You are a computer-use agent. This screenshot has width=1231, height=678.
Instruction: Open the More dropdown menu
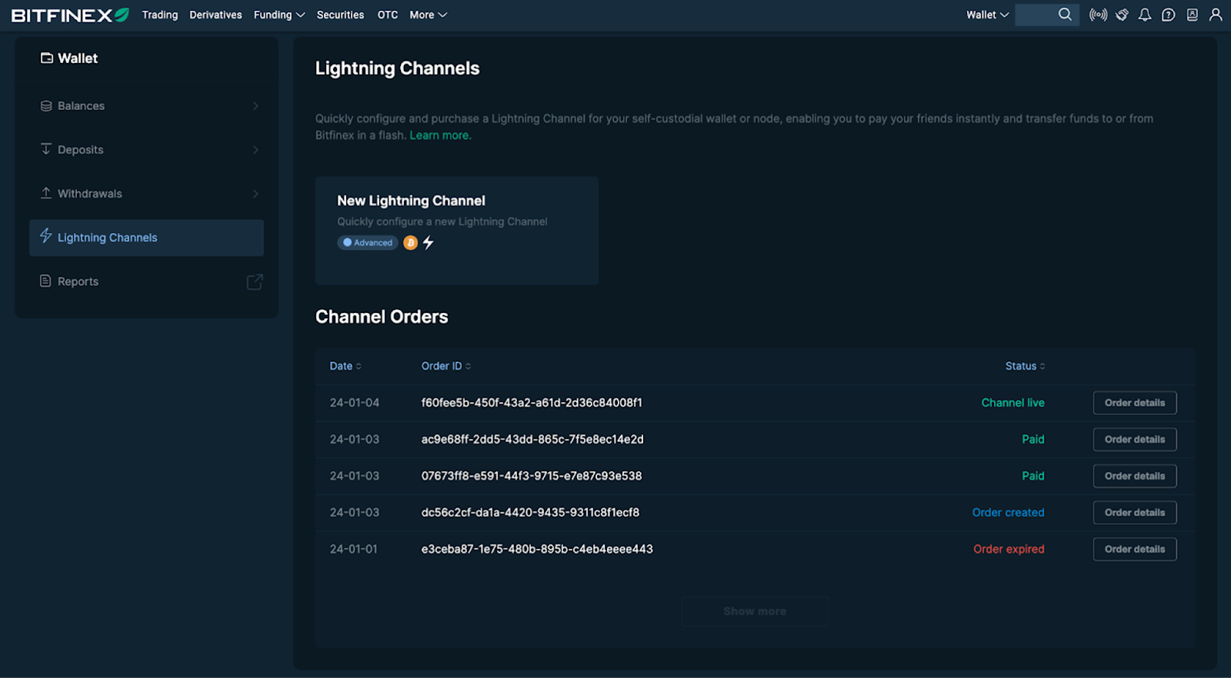click(428, 15)
